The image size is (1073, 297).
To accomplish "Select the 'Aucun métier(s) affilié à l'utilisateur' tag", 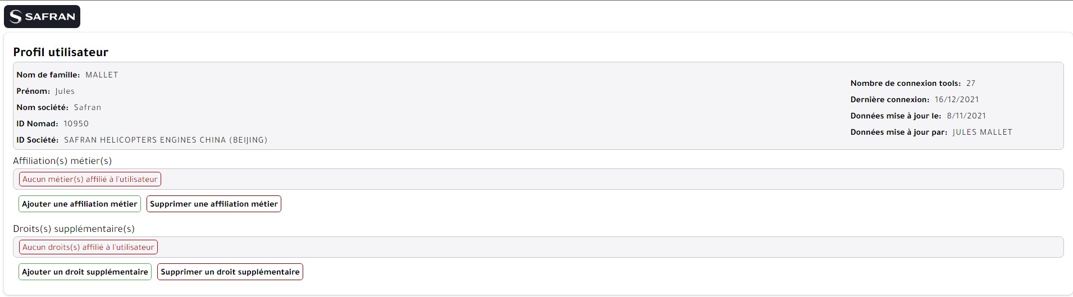I will pos(90,179).
